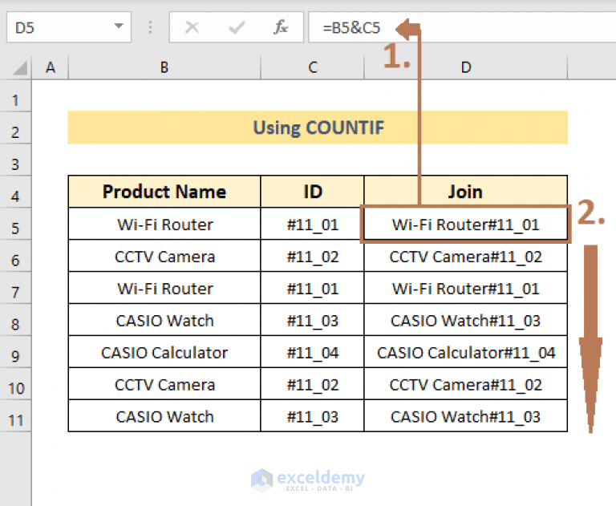Select 'CCTV Camera#11_02' cell in row 6
Image resolution: width=616 pixels, height=506 pixels.
point(465,256)
